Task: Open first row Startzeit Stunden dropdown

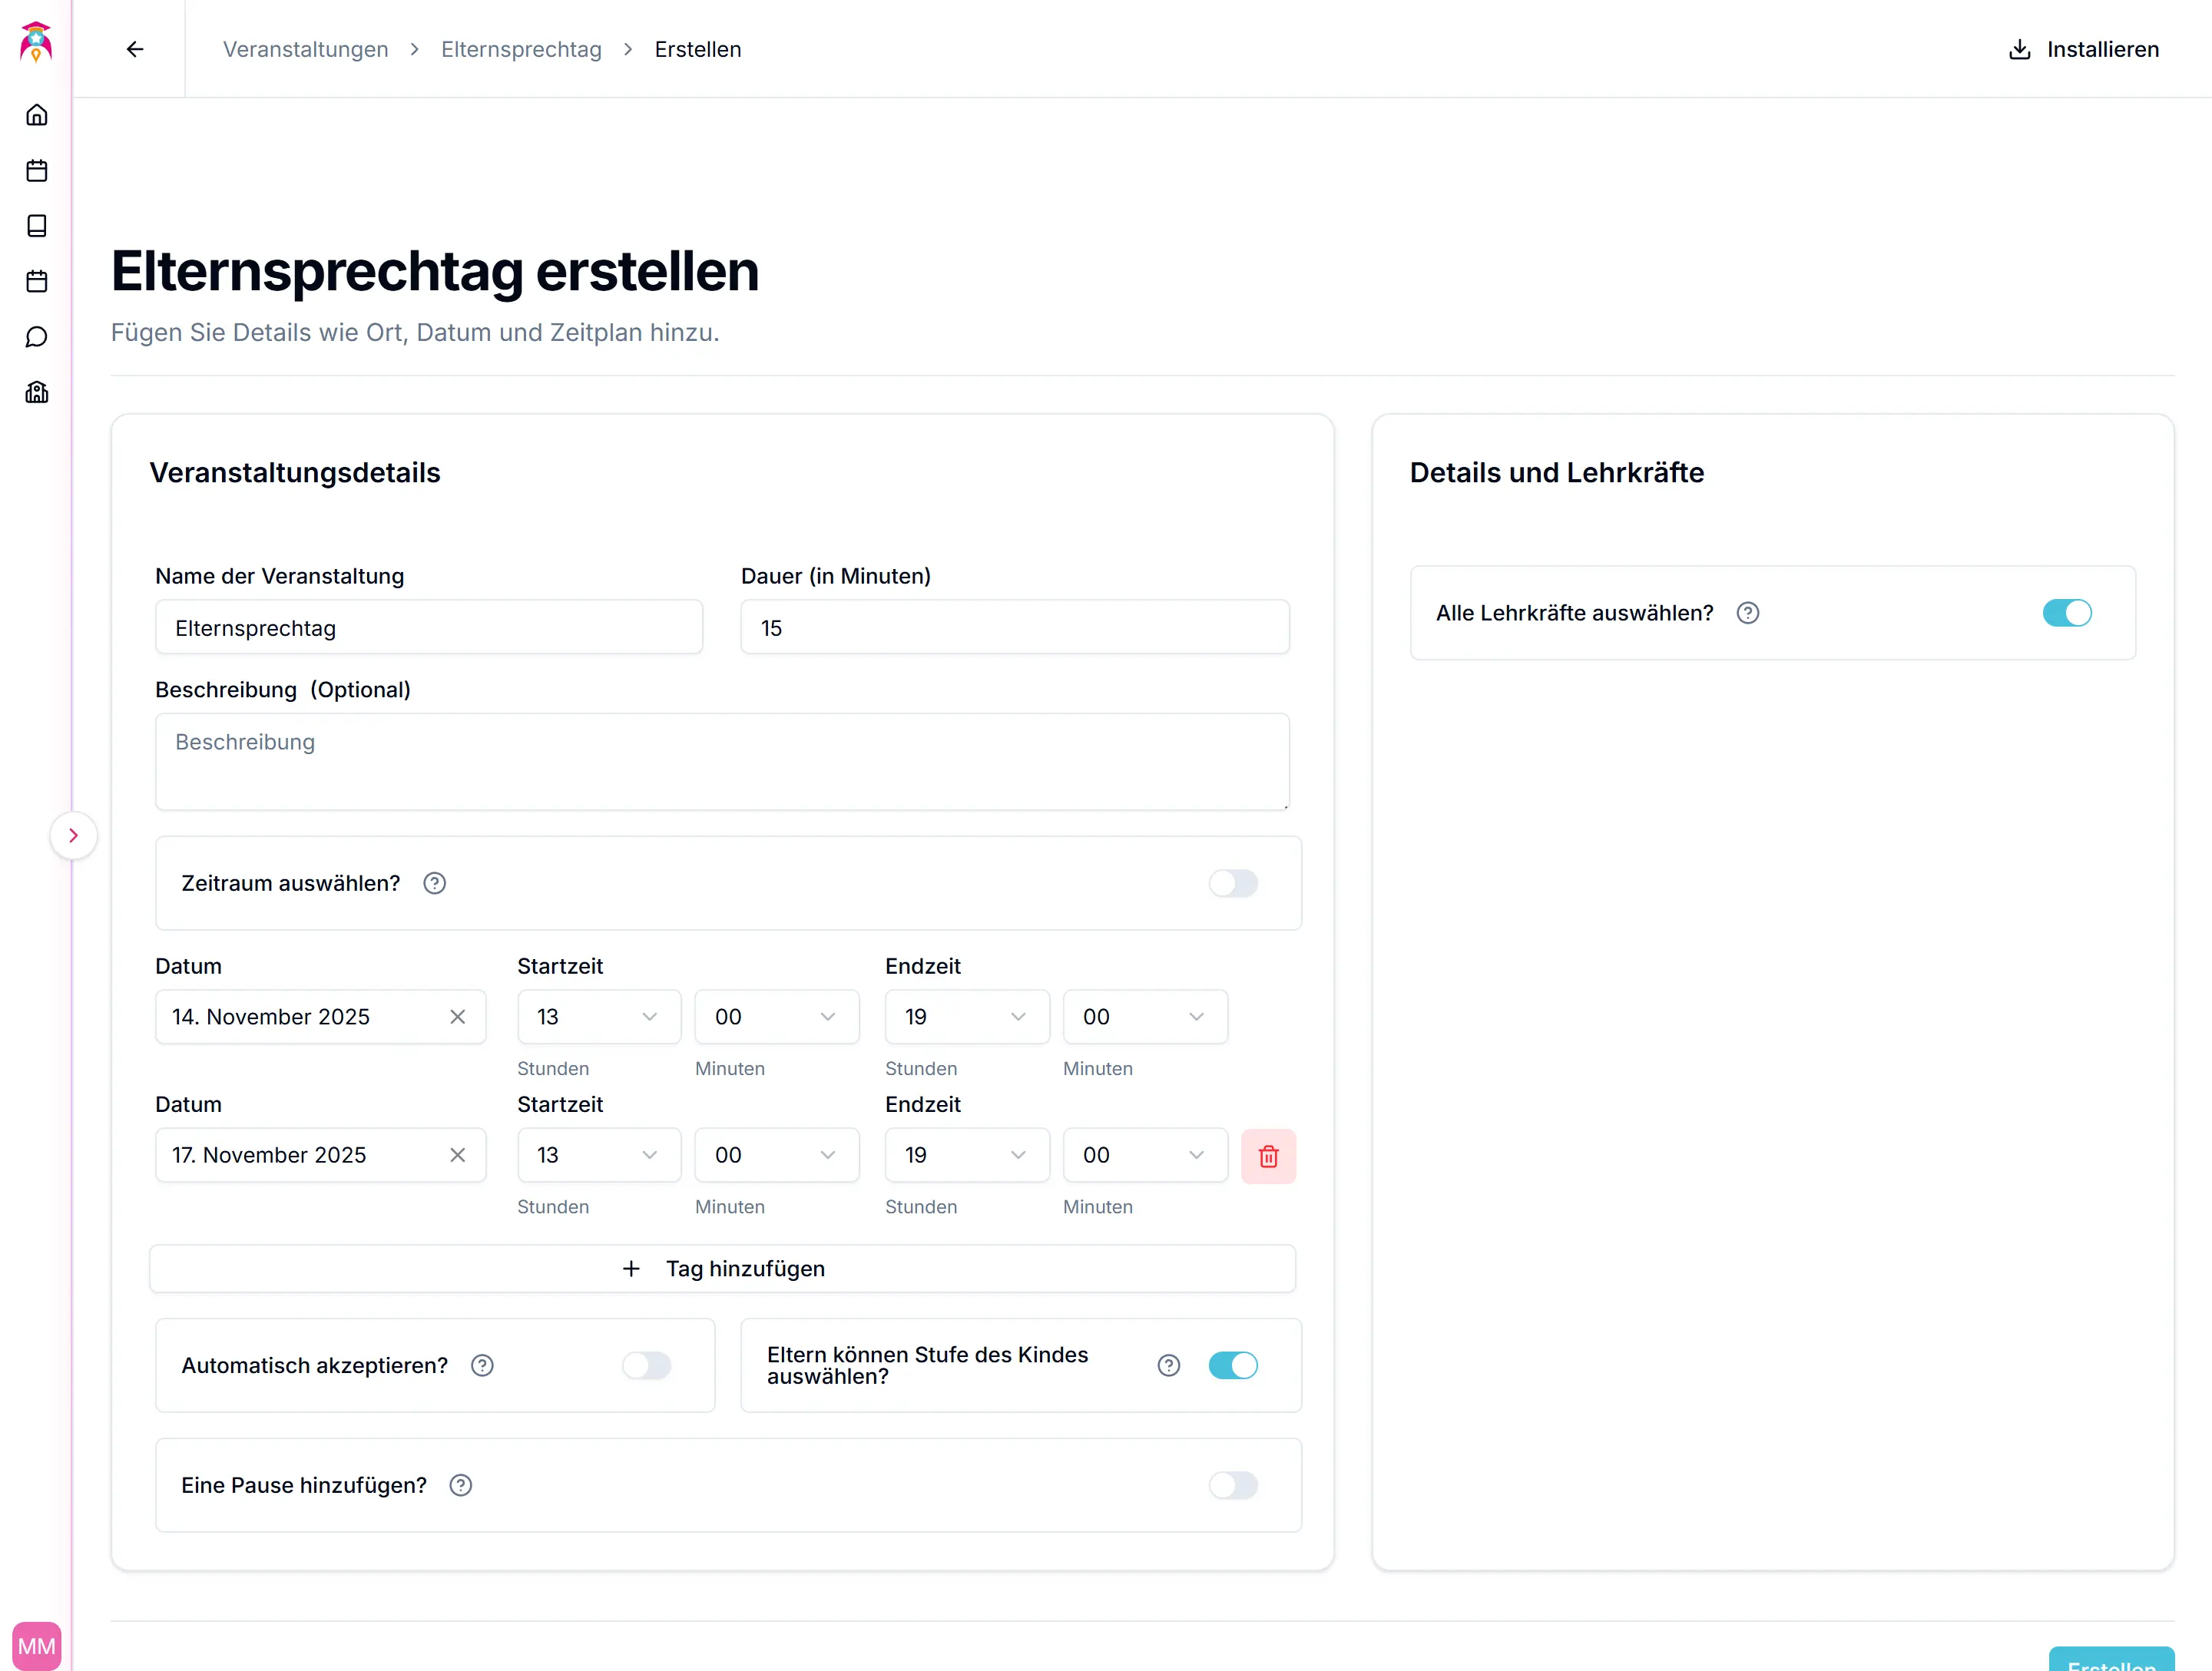Action: [598, 1017]
